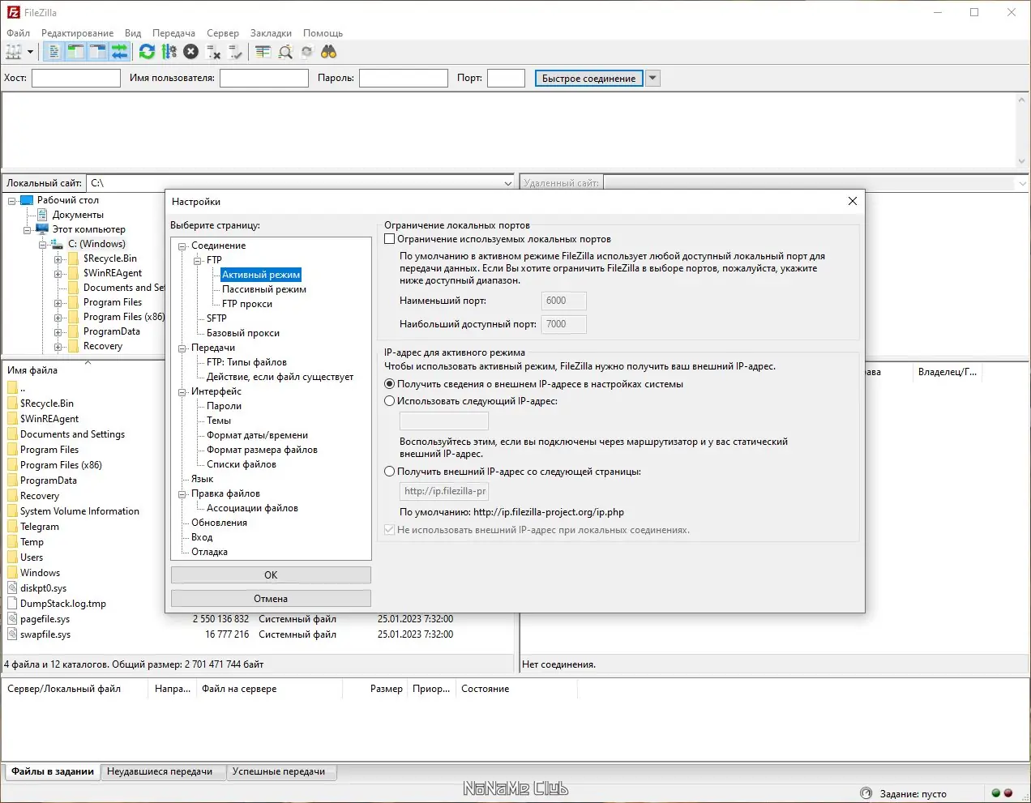Click the Пароль input field

(x=404, y=78)
